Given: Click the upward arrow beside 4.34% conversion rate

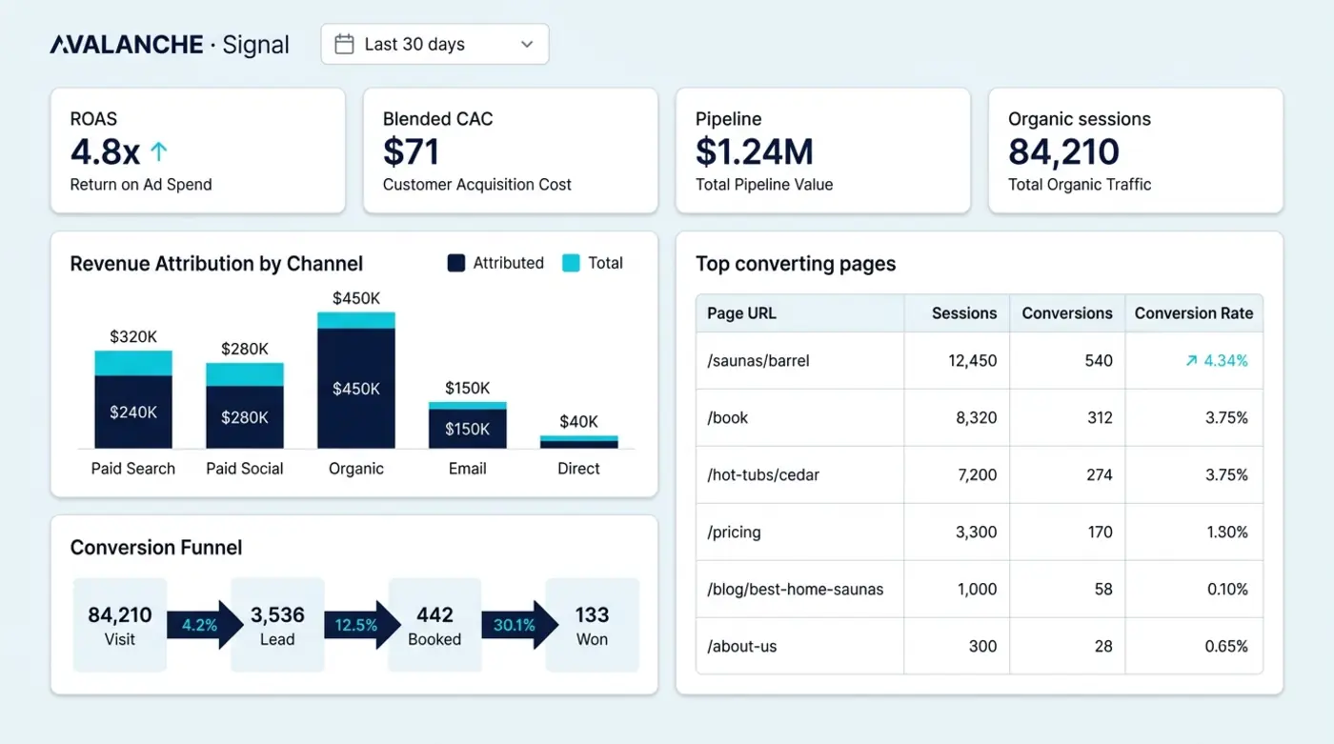Looking at the screenshot, I should pos(1190,361).
